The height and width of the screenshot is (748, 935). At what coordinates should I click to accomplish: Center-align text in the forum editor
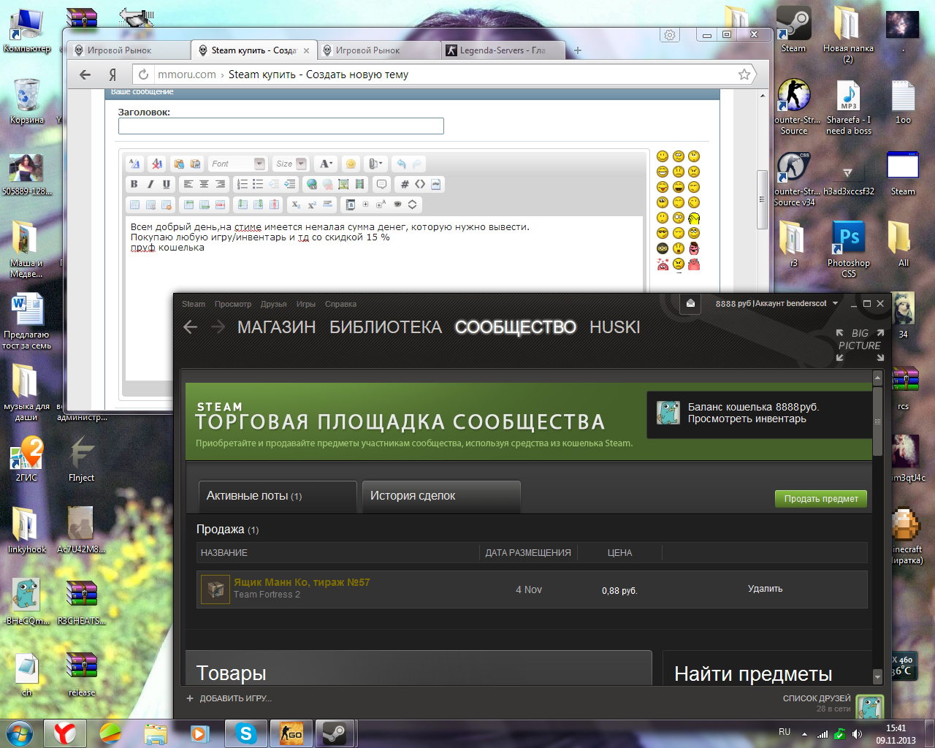pyautogui.click(x=204, y=184)
